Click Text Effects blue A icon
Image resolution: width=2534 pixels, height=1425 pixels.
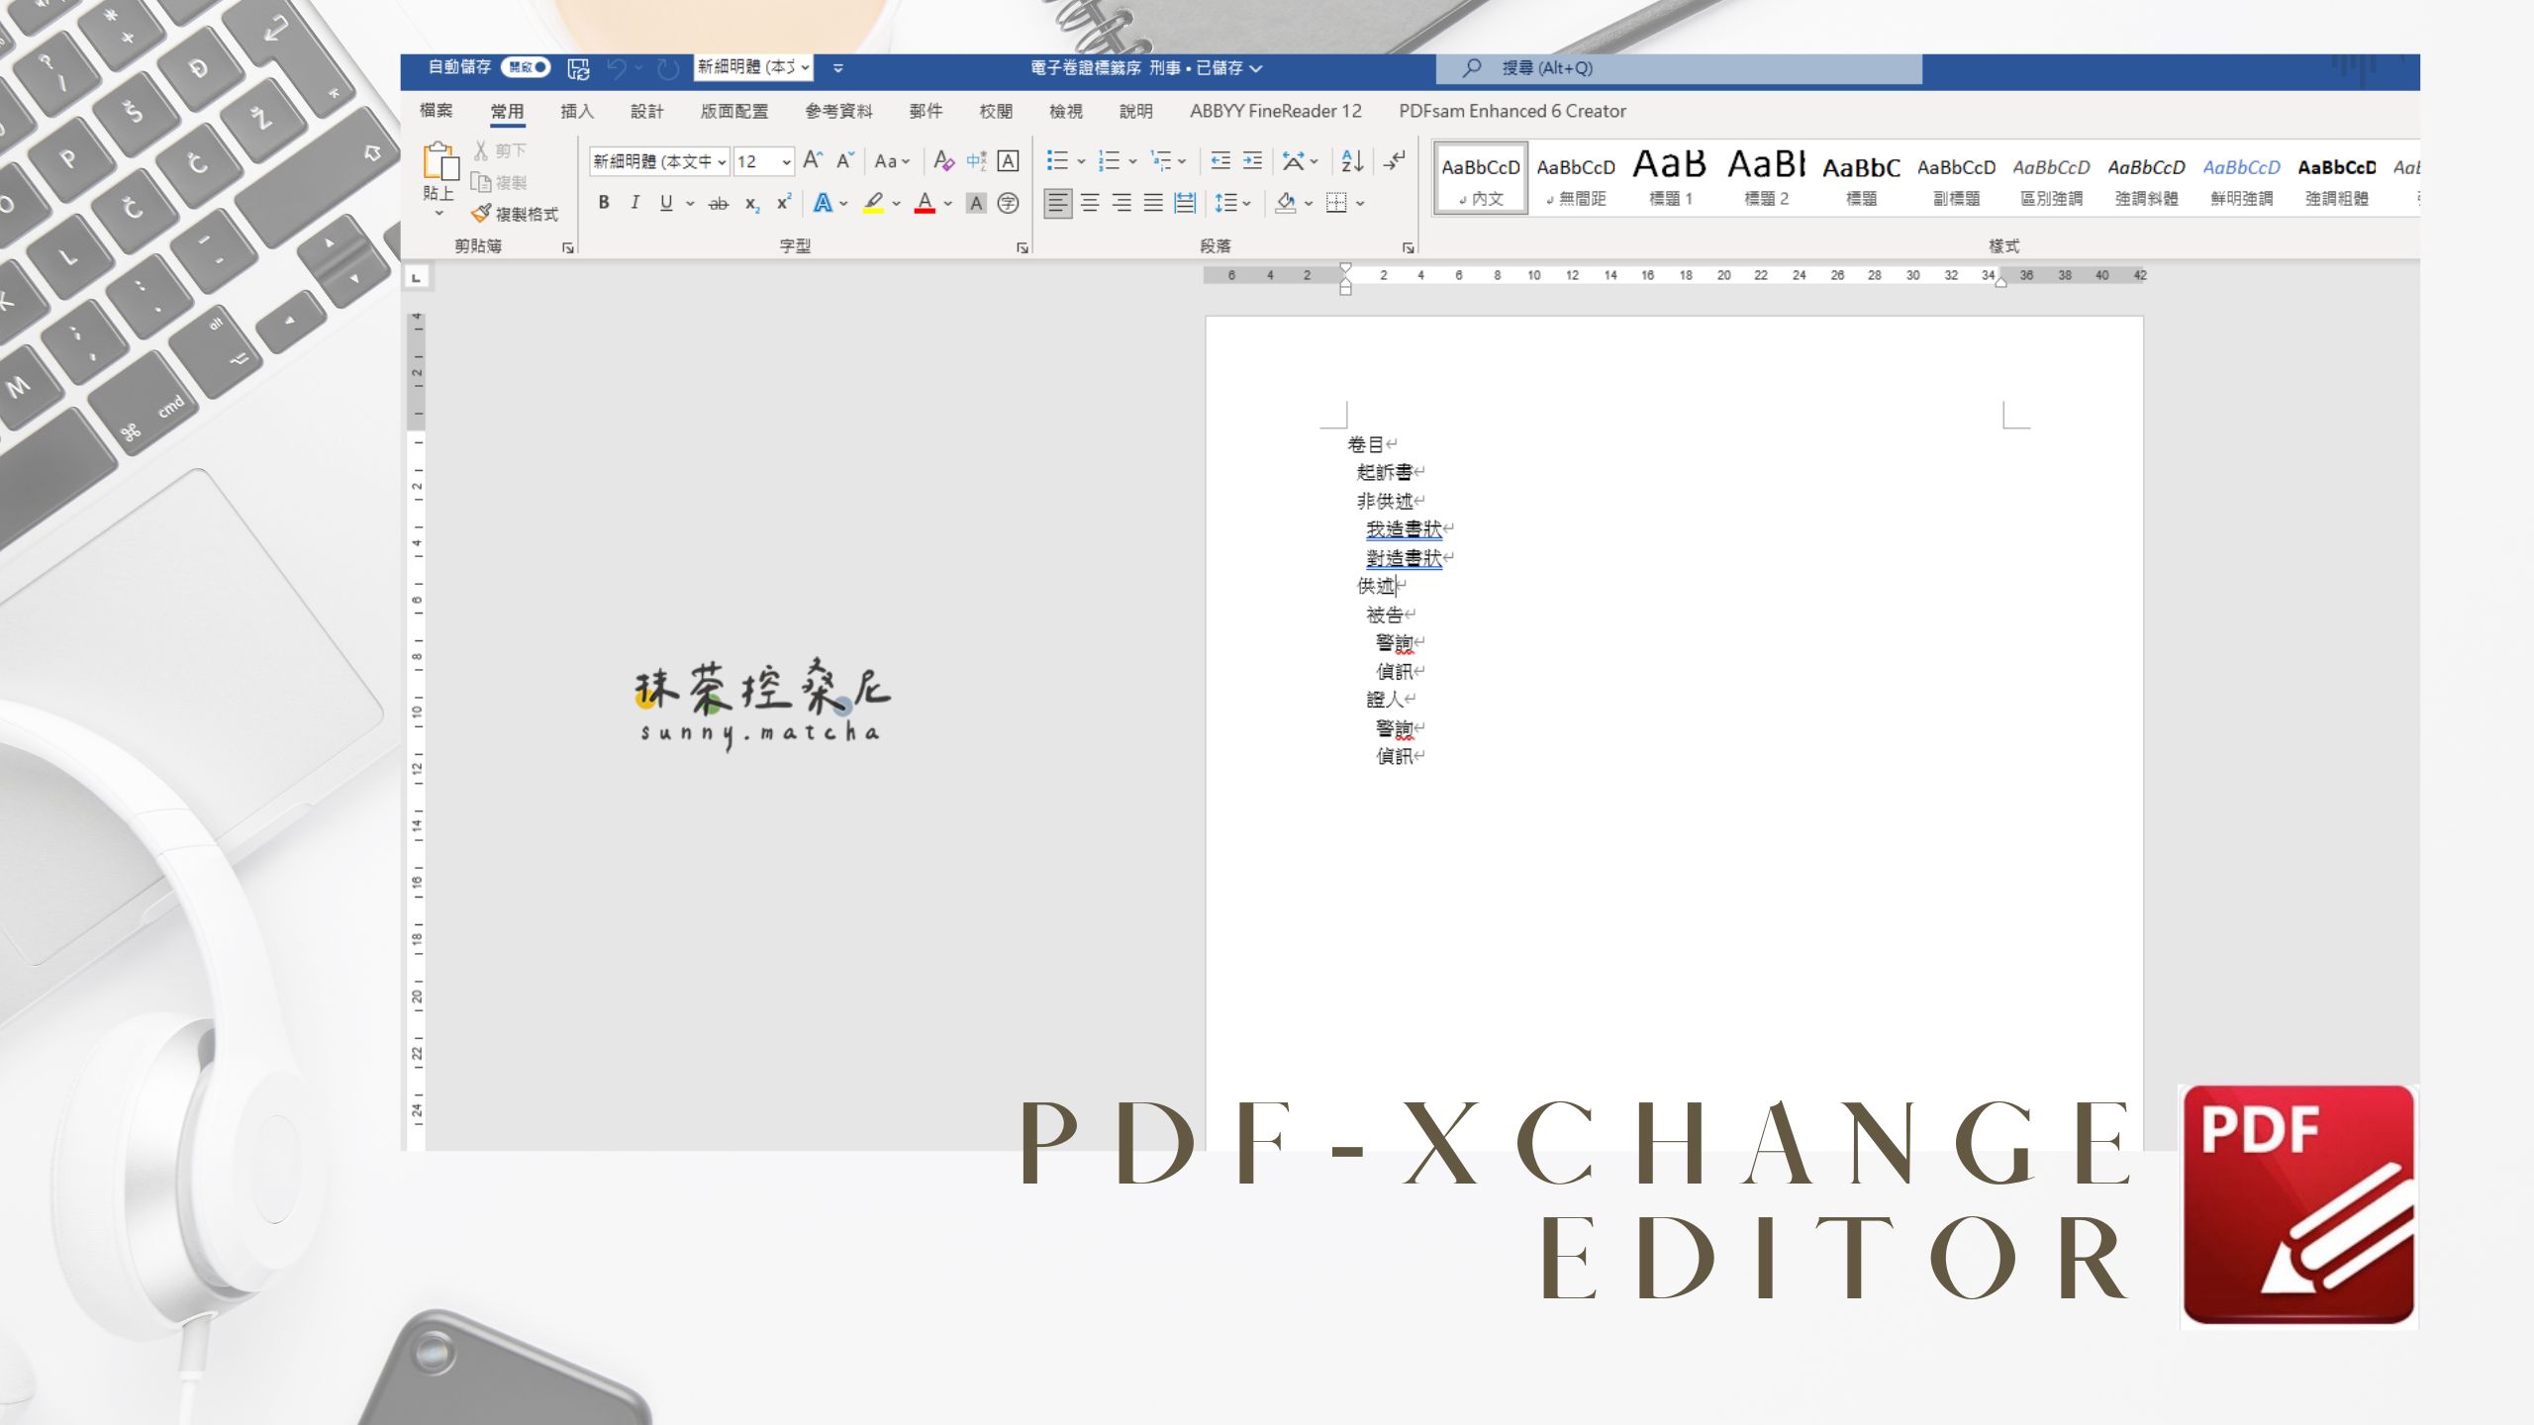823,203
